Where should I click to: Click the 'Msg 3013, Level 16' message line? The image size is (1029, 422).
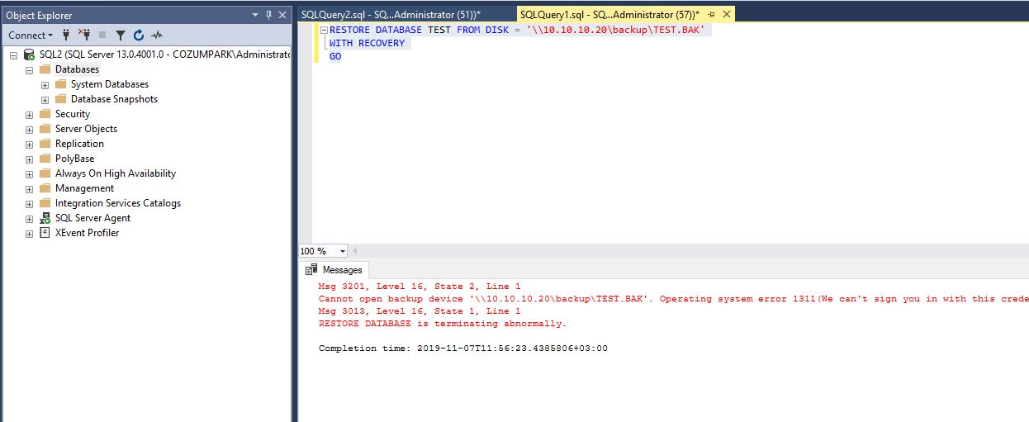[420, 311]
